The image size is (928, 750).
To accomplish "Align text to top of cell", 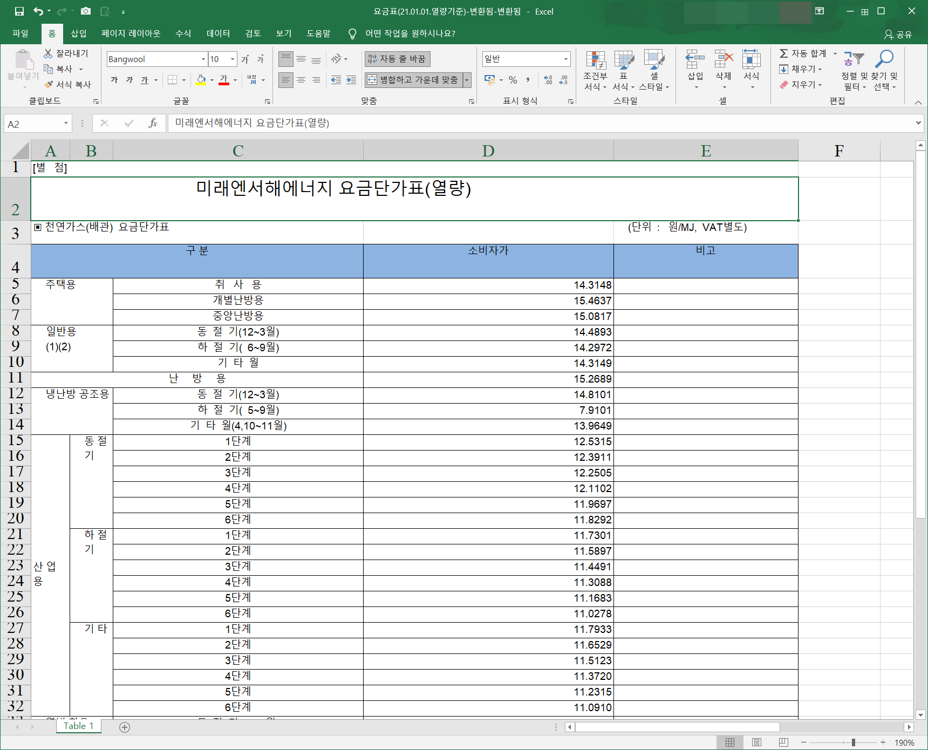I will coord(286,59).
